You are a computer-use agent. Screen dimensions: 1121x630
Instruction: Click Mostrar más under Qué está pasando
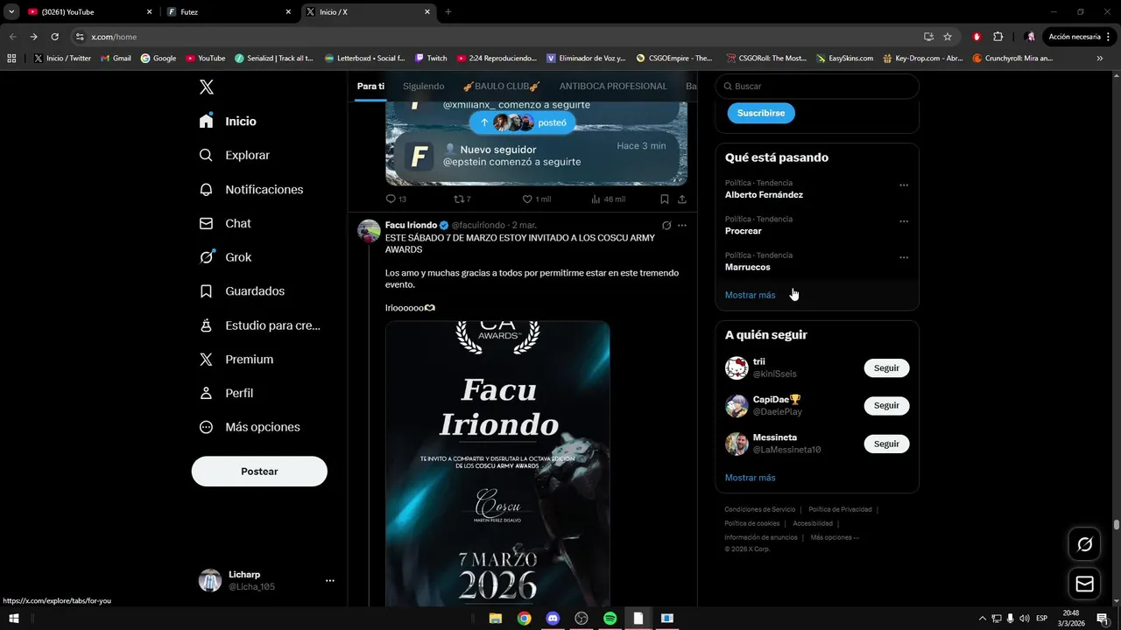point(750,295)
